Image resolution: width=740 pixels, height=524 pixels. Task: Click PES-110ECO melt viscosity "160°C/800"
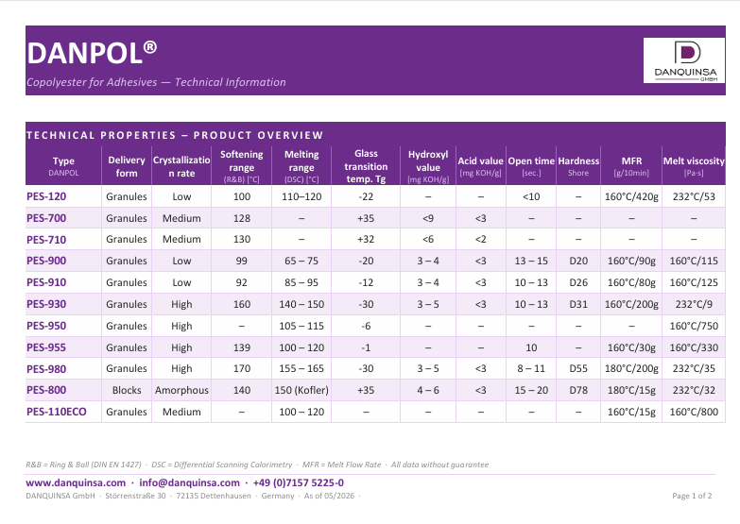tap(694, 412)
